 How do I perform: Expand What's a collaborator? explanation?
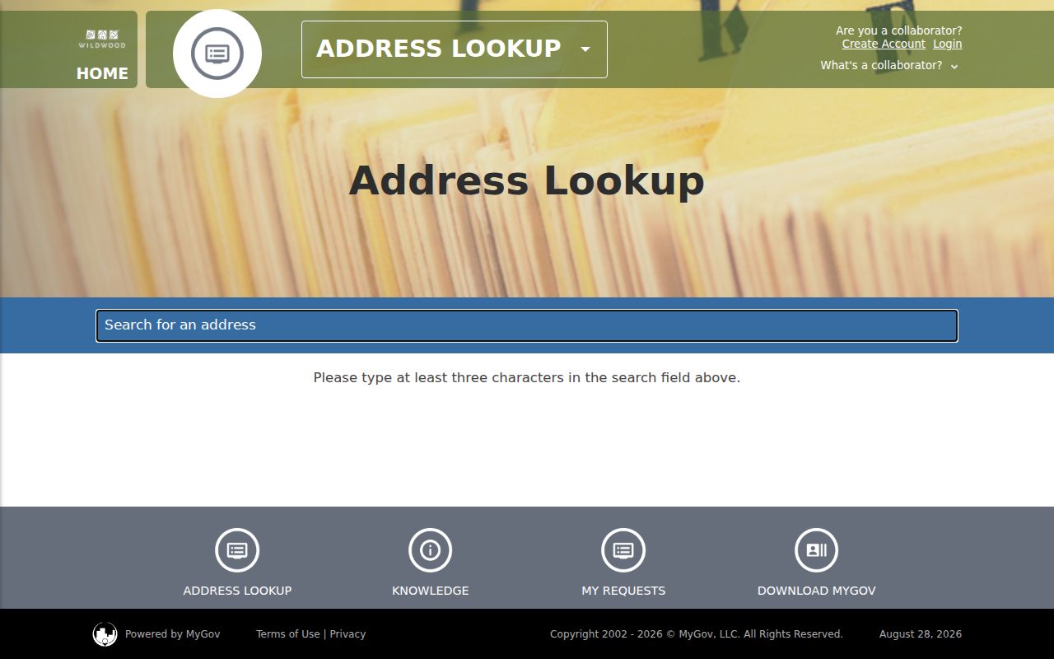889,65
